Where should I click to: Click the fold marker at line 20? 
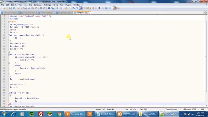tap(9, 63)
